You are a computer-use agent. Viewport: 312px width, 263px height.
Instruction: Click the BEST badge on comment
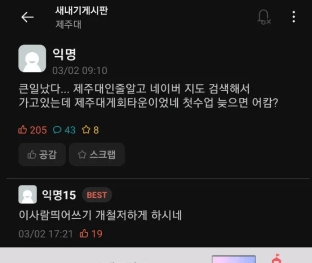(x=97, y=195)
